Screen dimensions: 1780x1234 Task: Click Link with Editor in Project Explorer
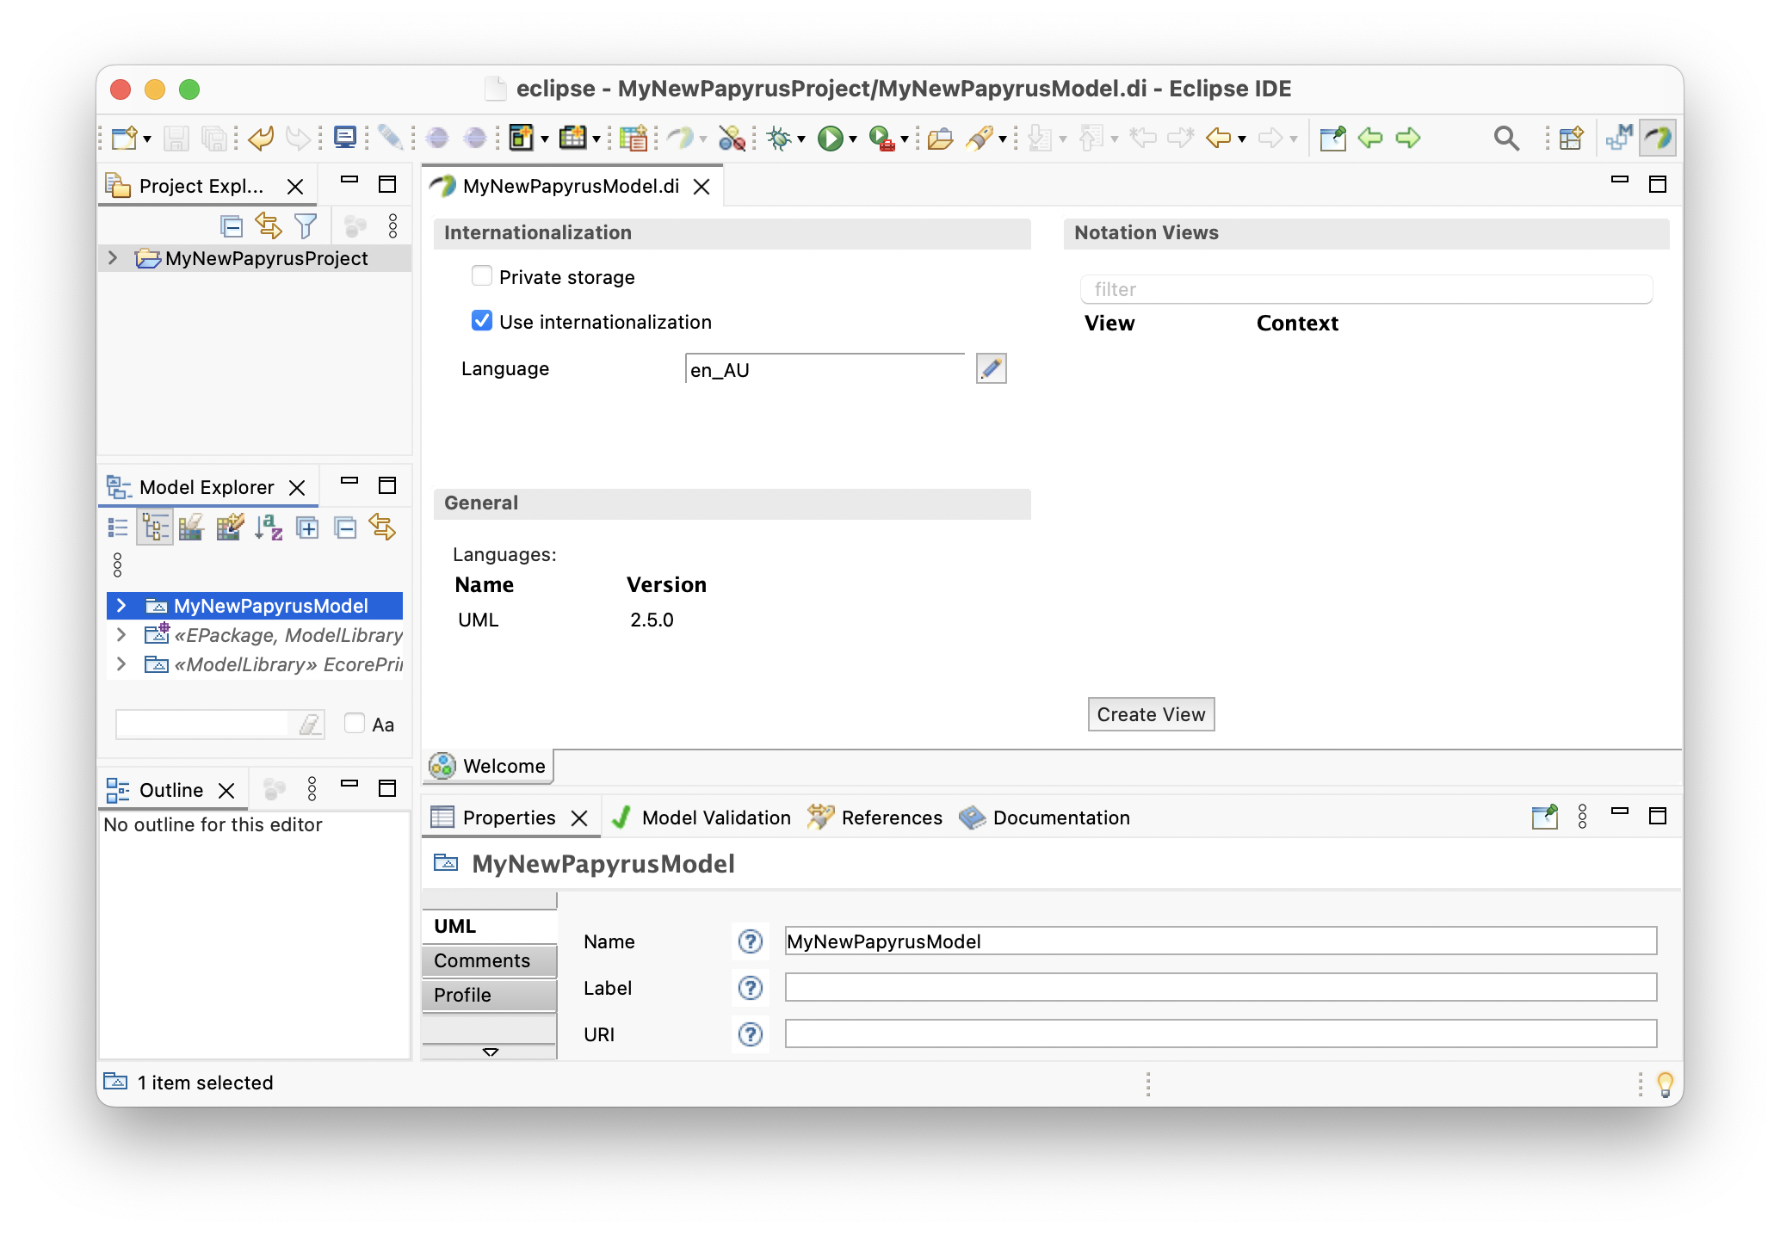point(269,226)
